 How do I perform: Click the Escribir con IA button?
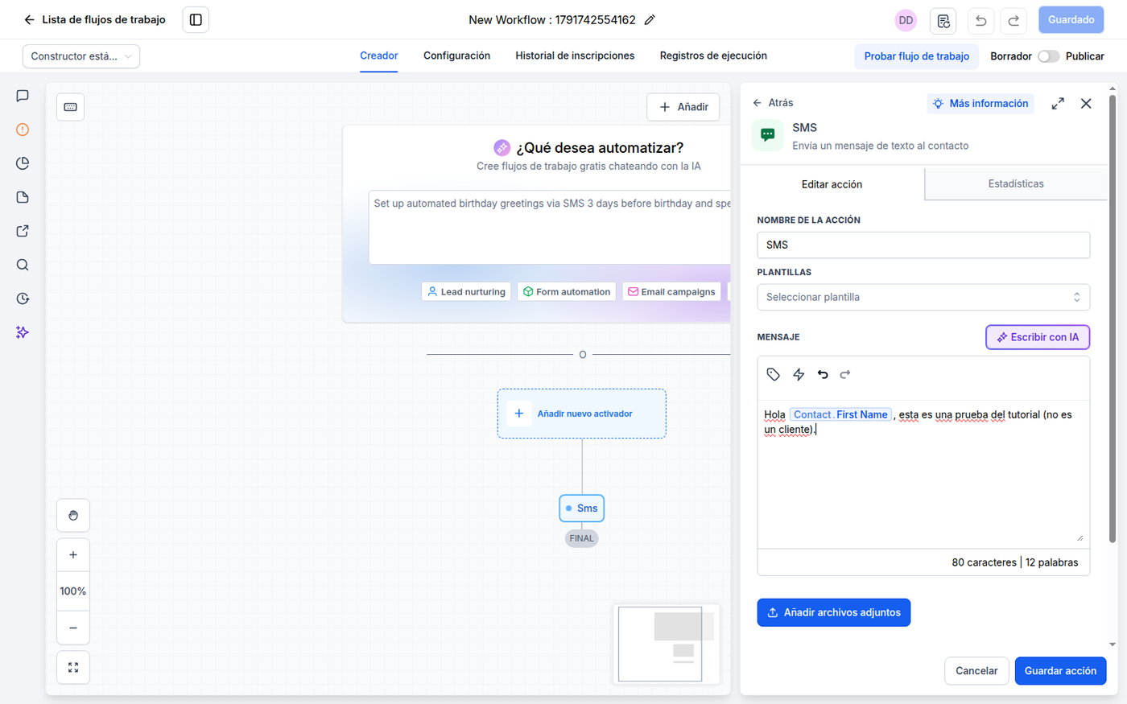click(x=1038, y=337)
